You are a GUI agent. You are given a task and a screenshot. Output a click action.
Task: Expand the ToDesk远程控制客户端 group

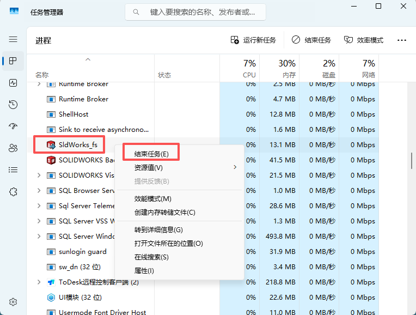pos(39,282)
